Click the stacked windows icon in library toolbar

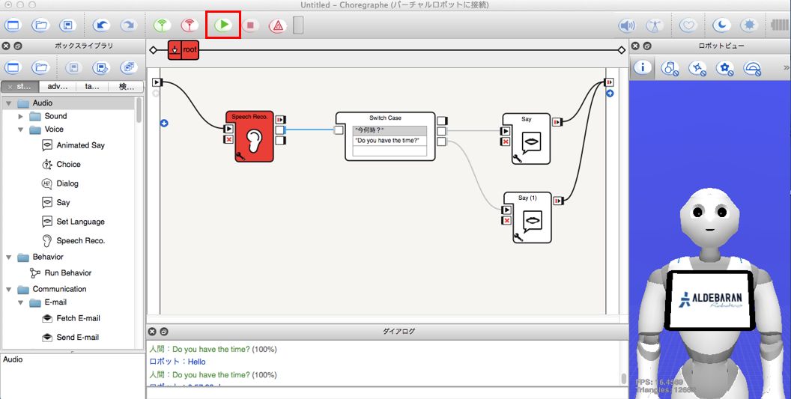129,67
